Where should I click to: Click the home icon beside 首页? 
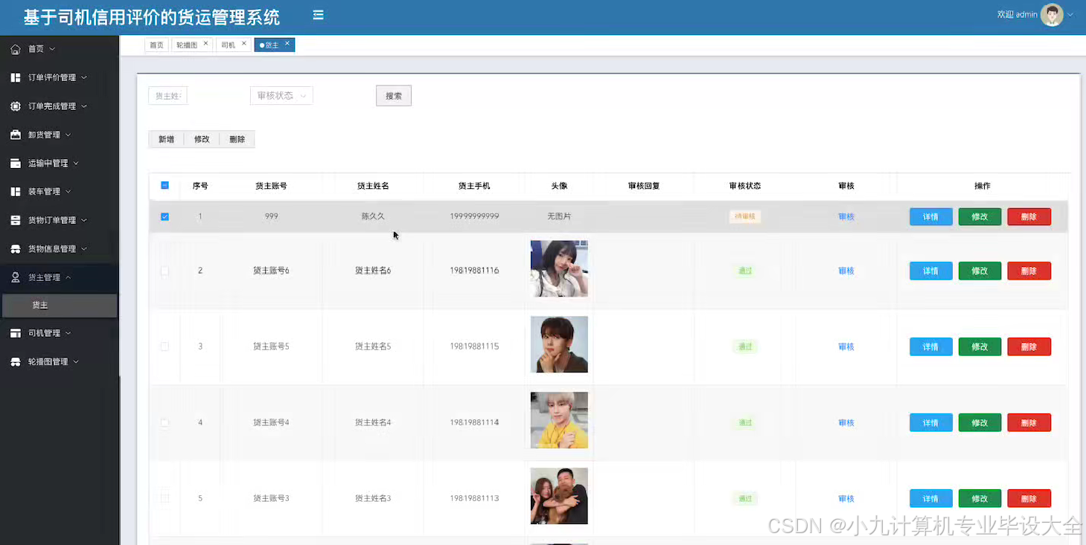coord(16,49)
